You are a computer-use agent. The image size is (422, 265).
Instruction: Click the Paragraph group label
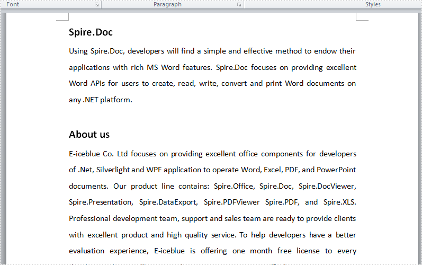167,5
